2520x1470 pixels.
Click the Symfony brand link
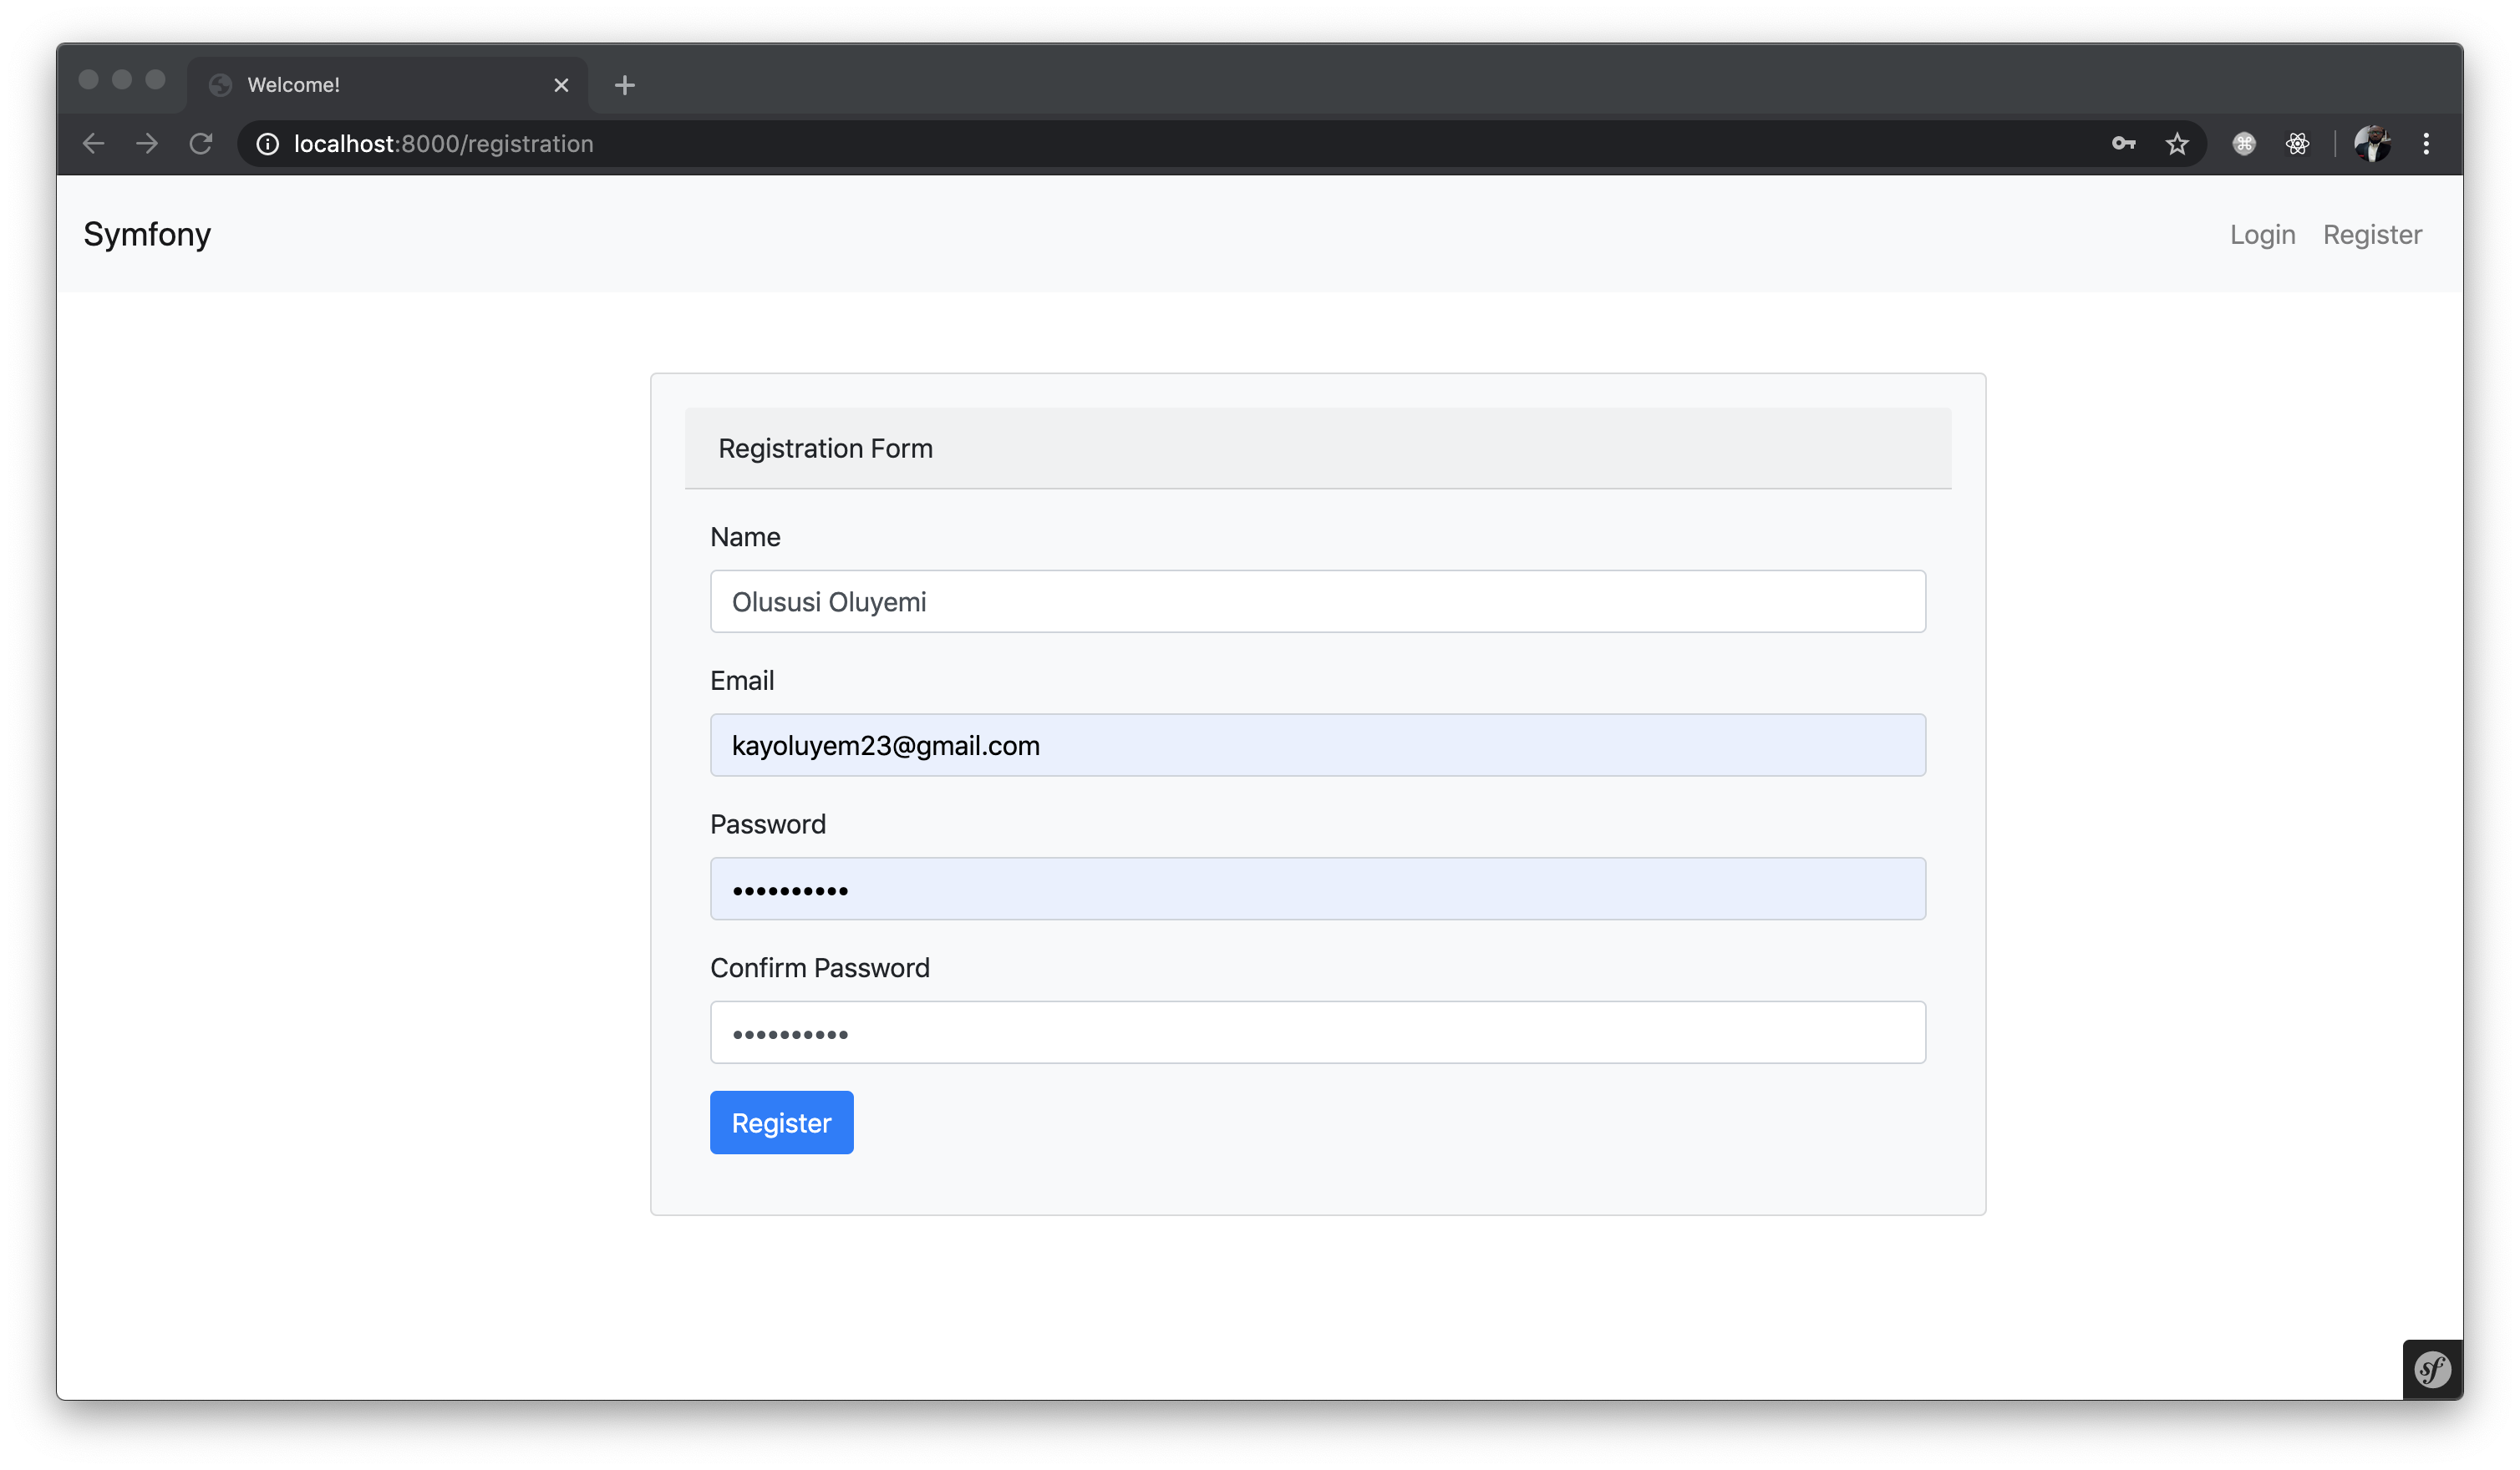147,235
